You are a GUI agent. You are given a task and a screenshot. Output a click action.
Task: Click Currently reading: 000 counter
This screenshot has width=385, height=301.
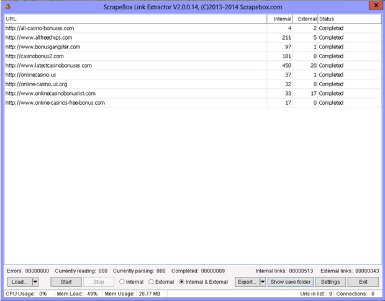tap(81, 271)
